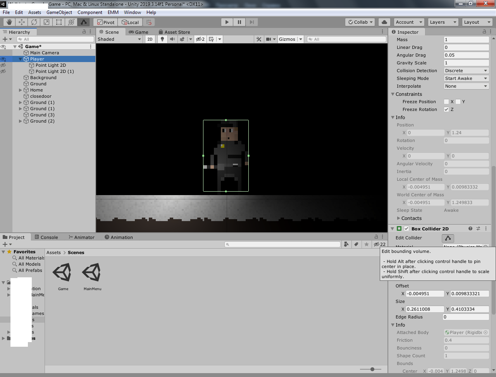The image size is (496, 377).
Task: Start Play mode
Action: (227, 22)
